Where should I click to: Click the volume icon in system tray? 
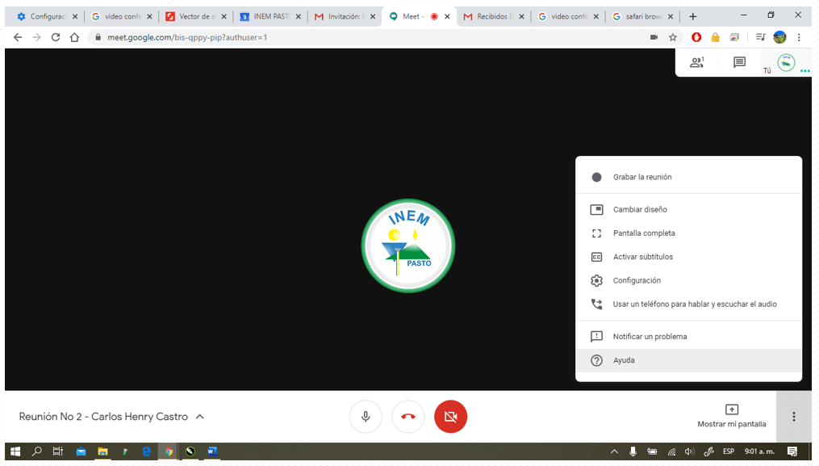[x=689, y=451]
